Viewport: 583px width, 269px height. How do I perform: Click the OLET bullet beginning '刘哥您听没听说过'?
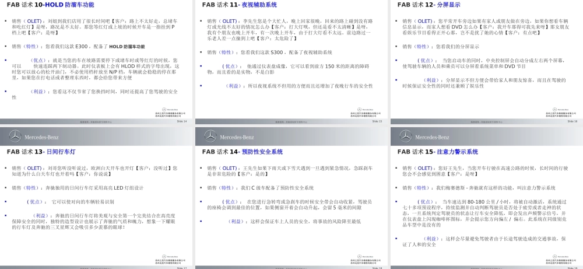pos(95,171)
